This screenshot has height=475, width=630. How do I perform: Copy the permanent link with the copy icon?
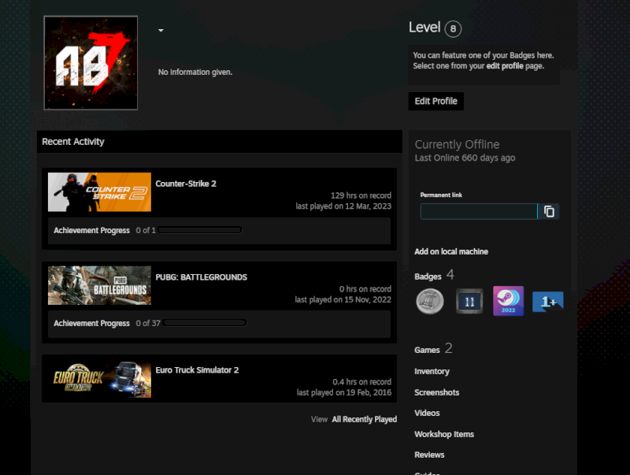coord(550,211)
